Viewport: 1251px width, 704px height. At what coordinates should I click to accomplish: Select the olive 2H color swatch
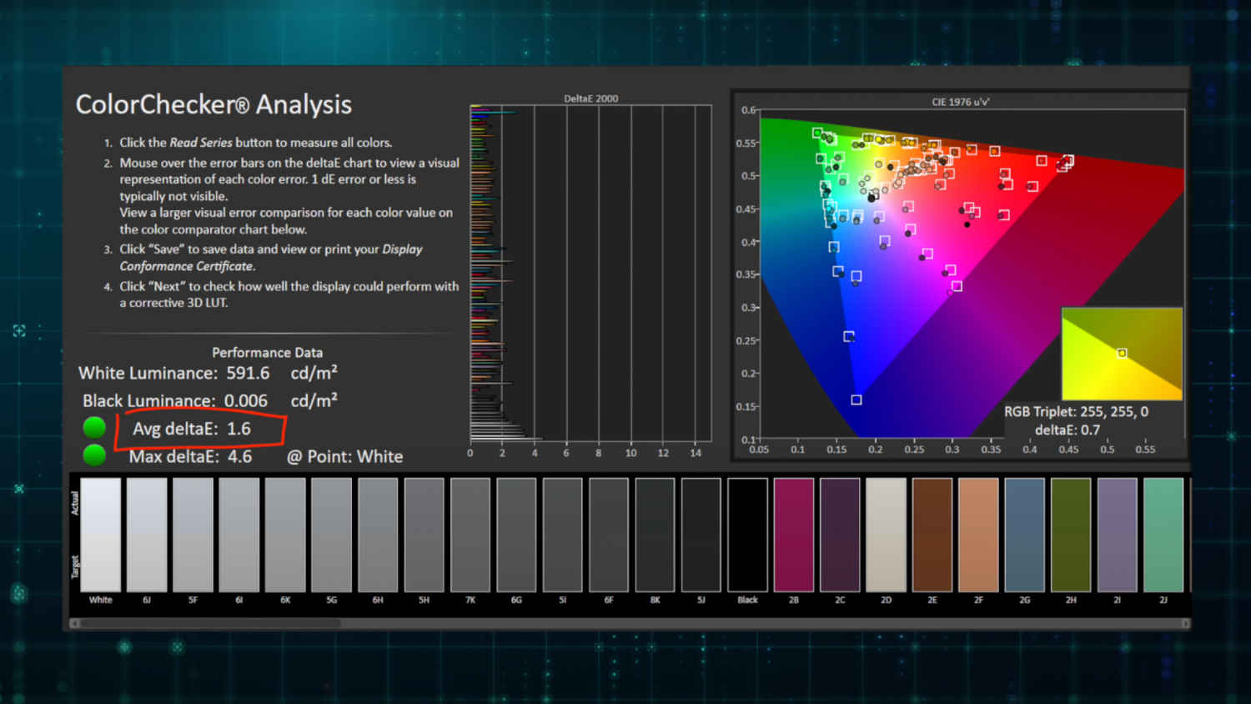tap(1071, 535)
